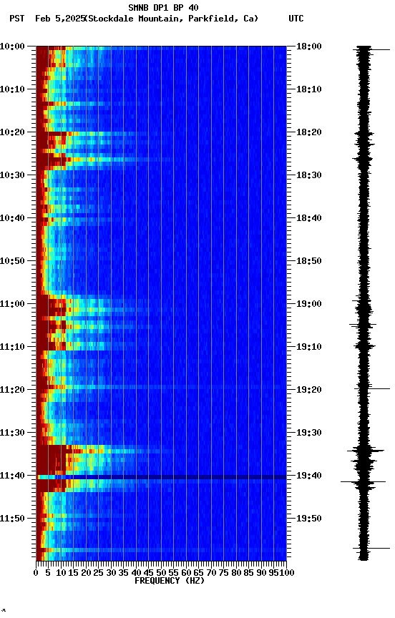Image resolution: width=395 pixels, height=618 pixels.
Task: Click the dark blue data-gap band near 11:40
Action: point(161,477)
